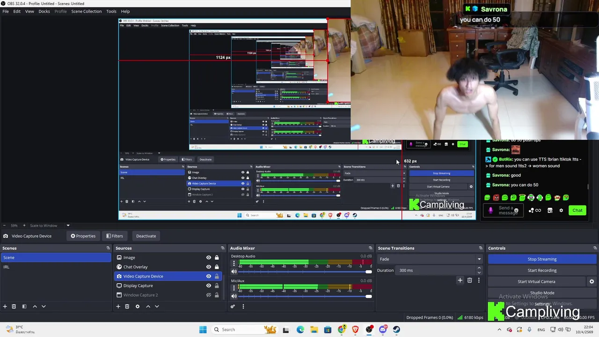Screen dimensions: 599x337
Task: Open the File menu
Action: tap(6, 11)
